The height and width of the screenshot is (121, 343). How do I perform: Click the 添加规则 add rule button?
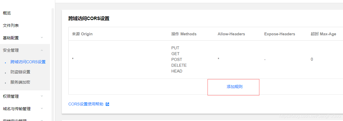pyautogui.click(x=234, y=87)
